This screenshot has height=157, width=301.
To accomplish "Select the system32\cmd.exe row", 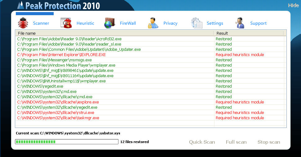I will click(x=151, y=92).
